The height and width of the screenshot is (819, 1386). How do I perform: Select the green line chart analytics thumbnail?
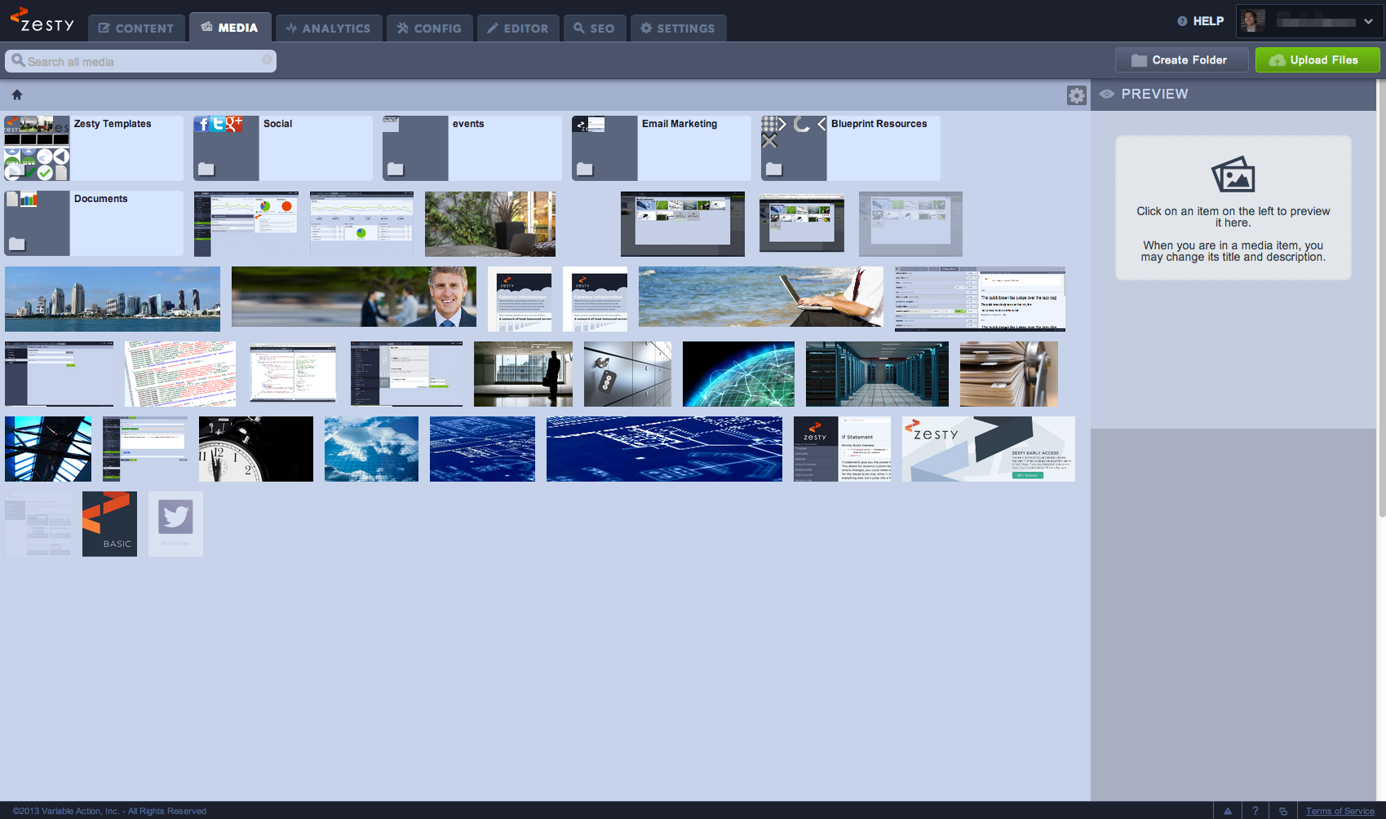361,224
